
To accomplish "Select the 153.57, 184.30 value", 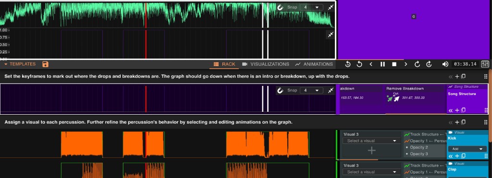I will 352,98.
